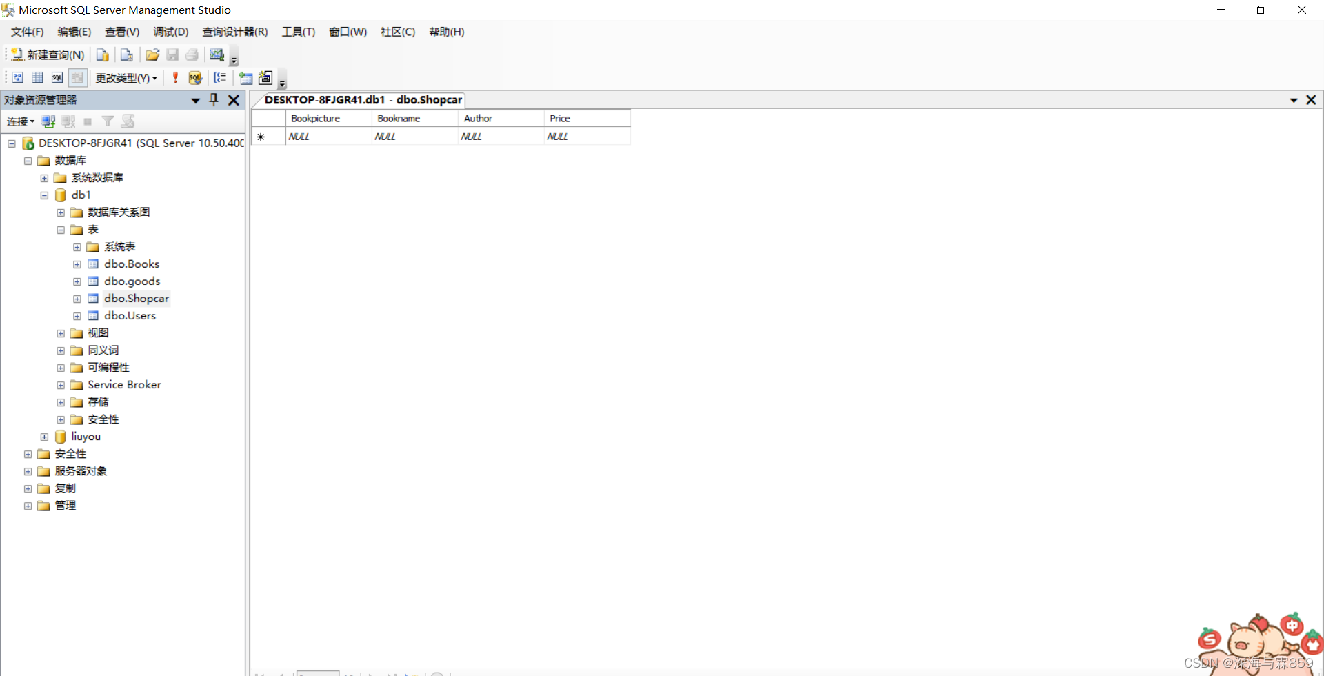The width and height of the screenshot is (1324, 676).
Task: Toggle the criteria grid pane button
Action: pos(37,77)
